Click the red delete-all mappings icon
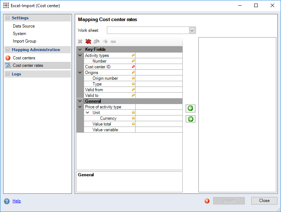Viewport: 281px width, 212px height. click(x=88, y=41)
